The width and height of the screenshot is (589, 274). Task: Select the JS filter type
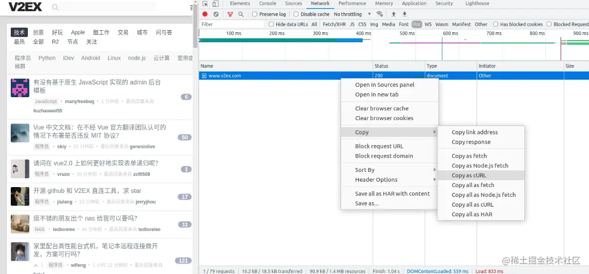click(352, 24)
